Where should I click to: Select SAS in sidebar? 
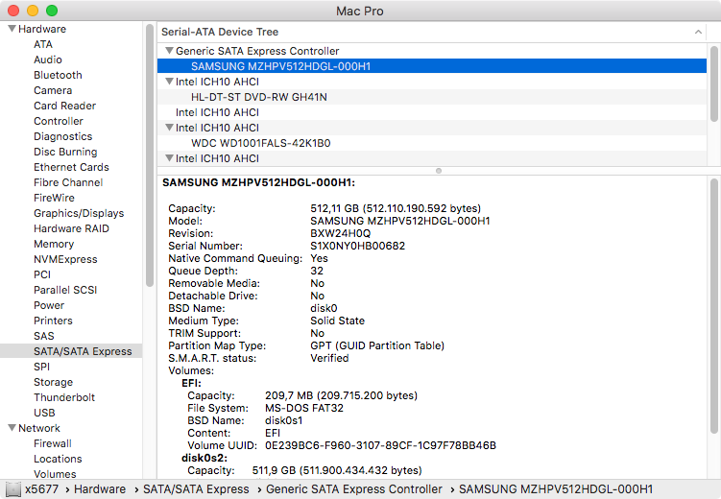click(44, 336)
